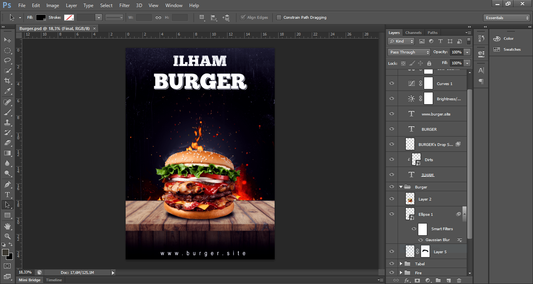Viewport: 533px width, 284px height.
Task: Hide the BURGER text layer
Action: (x=392, y=129)
